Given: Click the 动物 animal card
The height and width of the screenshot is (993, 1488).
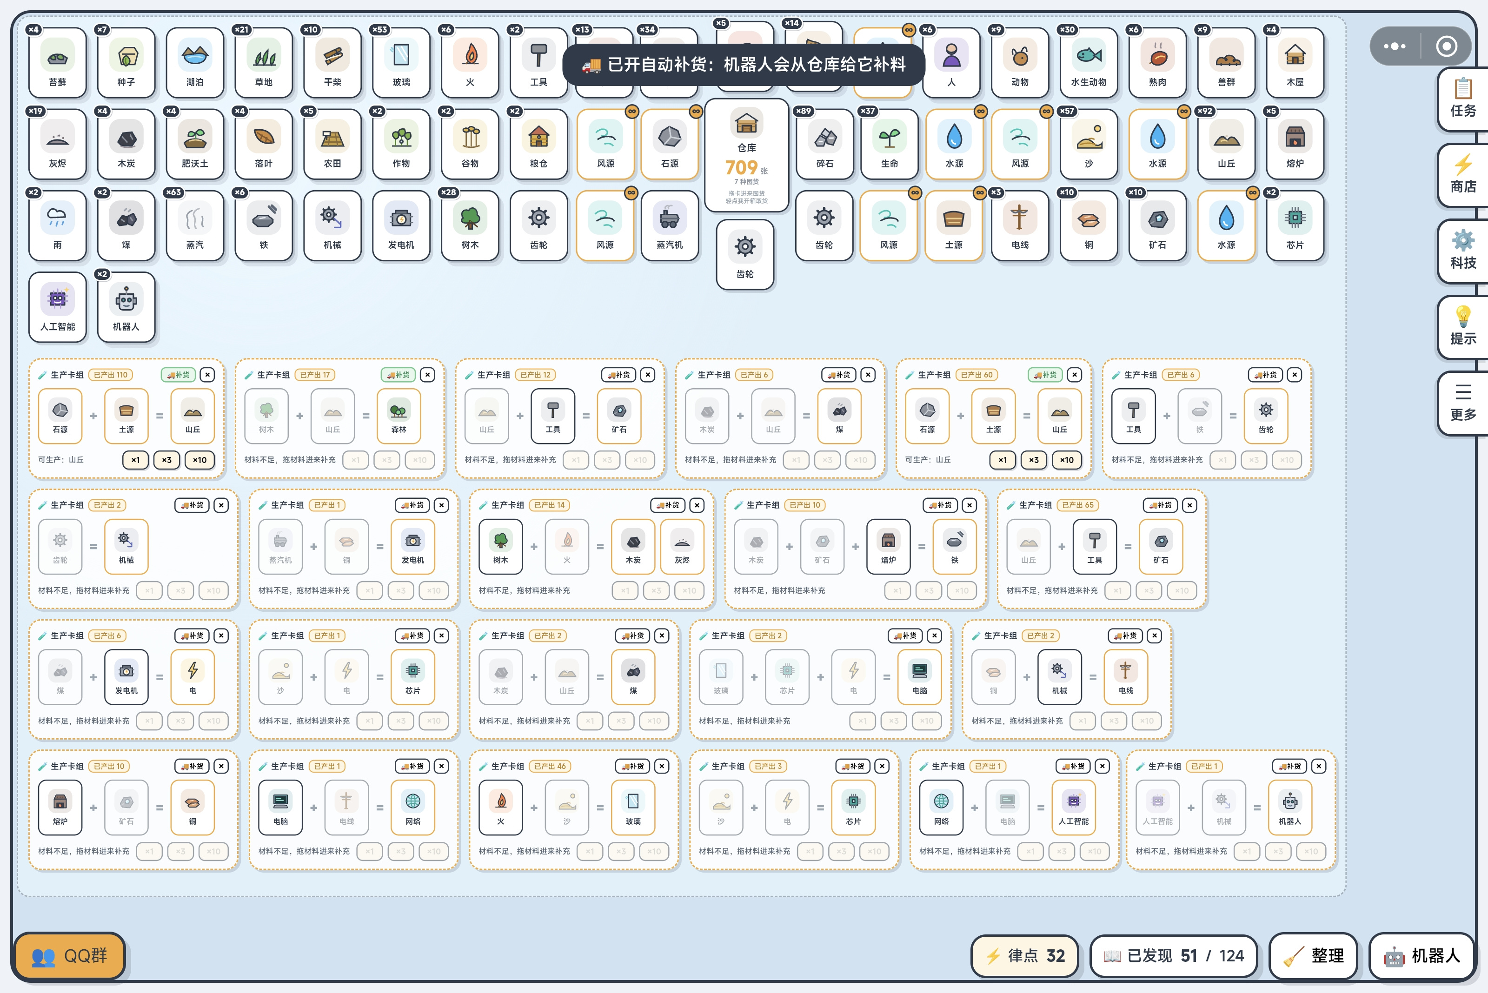Looking at the screenshot, I should (x=1020, y=63).
